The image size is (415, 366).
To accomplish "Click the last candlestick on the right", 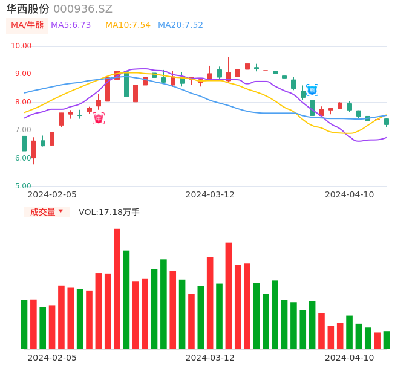I will (x=387, y=121).
